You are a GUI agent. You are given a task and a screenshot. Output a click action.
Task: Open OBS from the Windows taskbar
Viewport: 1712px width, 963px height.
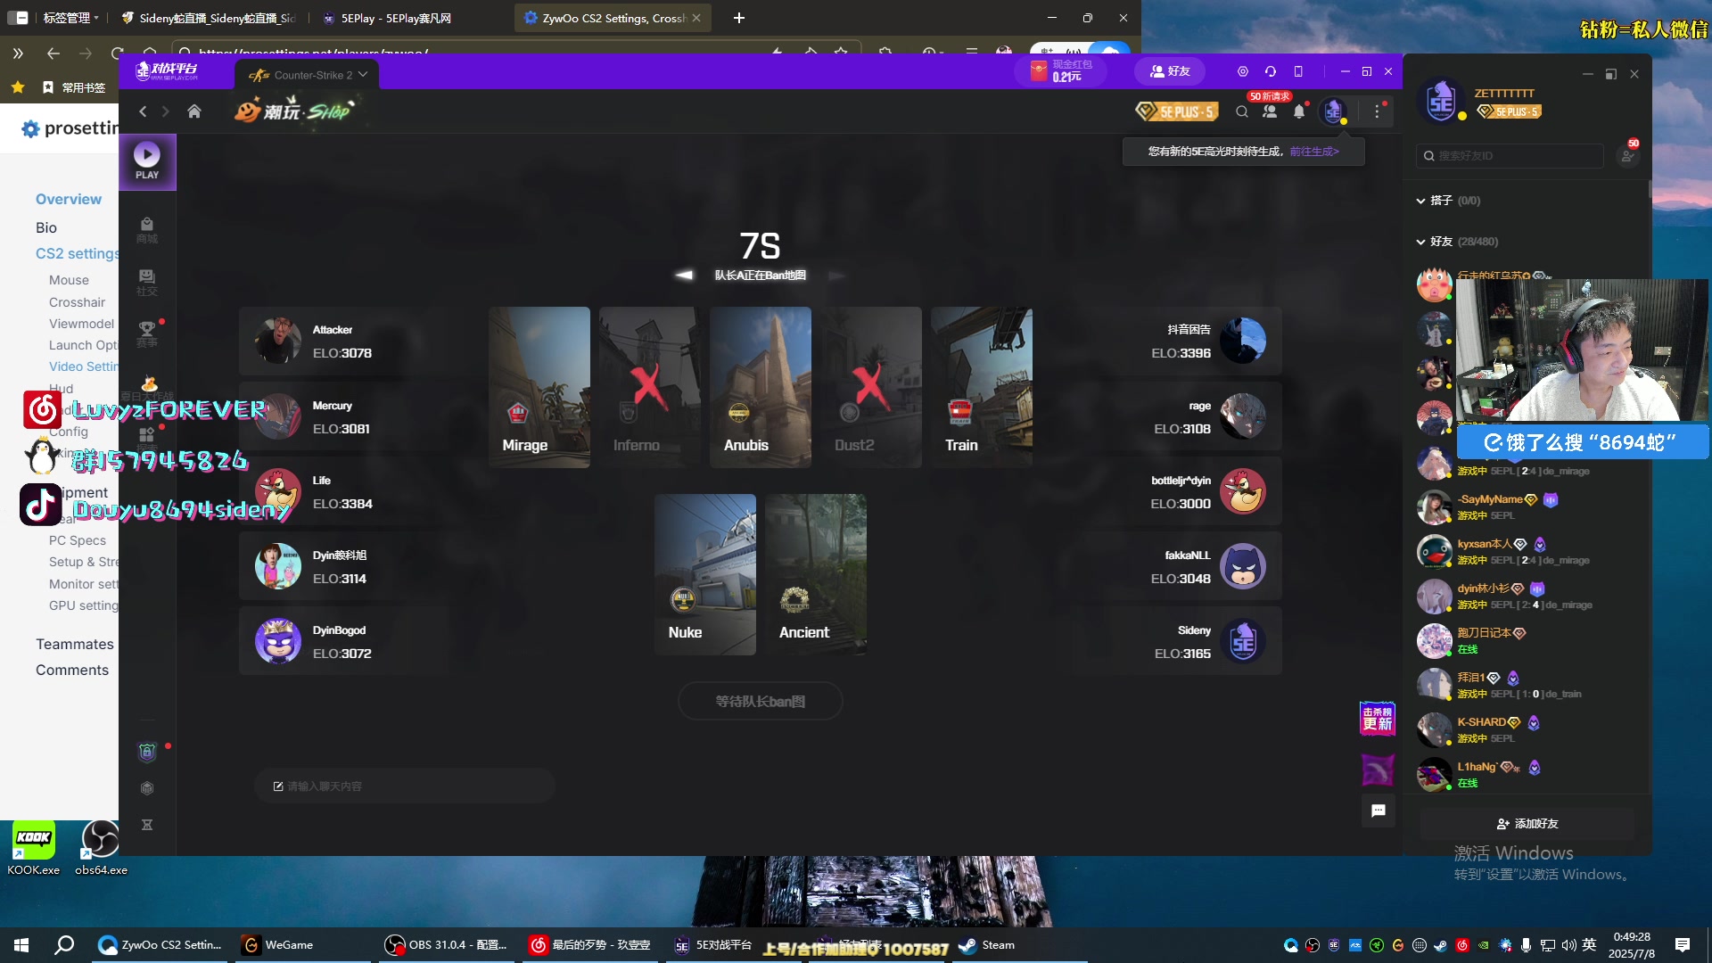click(446, 945)
